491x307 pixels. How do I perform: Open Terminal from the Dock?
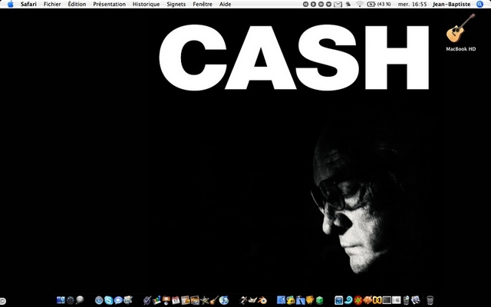point(387,300)
